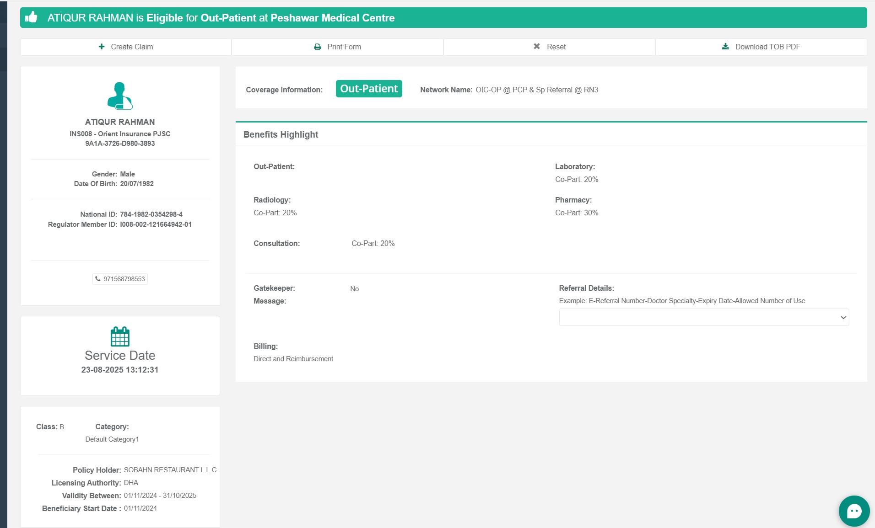The width and height of the screenshot is (875, 528).
Task: Click the plus icon beside Create Claim
Action: (x=102, y=47)
